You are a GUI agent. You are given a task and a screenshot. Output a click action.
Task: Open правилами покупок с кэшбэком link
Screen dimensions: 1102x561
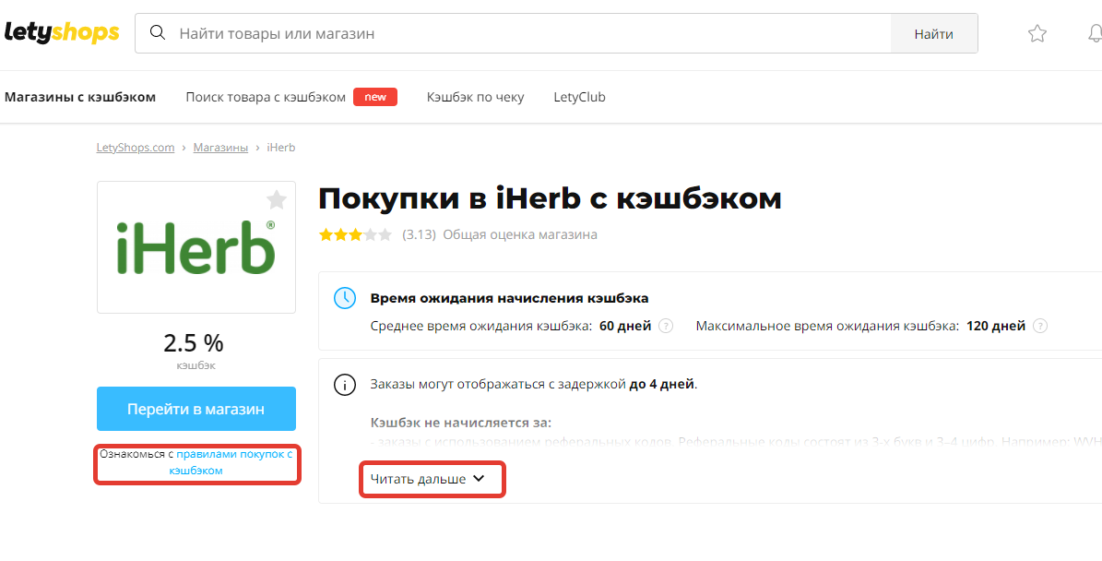[x=233, y=462]
